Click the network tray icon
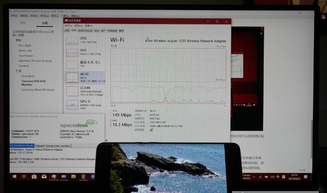Viewport: 327px width, 193px height. tap(260, 177)
